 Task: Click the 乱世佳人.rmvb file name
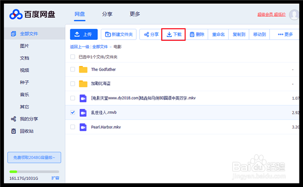[x=104, y=112]
